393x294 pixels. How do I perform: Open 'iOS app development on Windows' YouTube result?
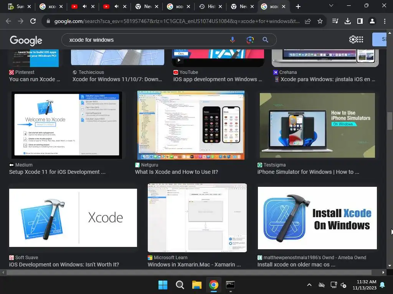pyautogui.click(x=218, y=79)
